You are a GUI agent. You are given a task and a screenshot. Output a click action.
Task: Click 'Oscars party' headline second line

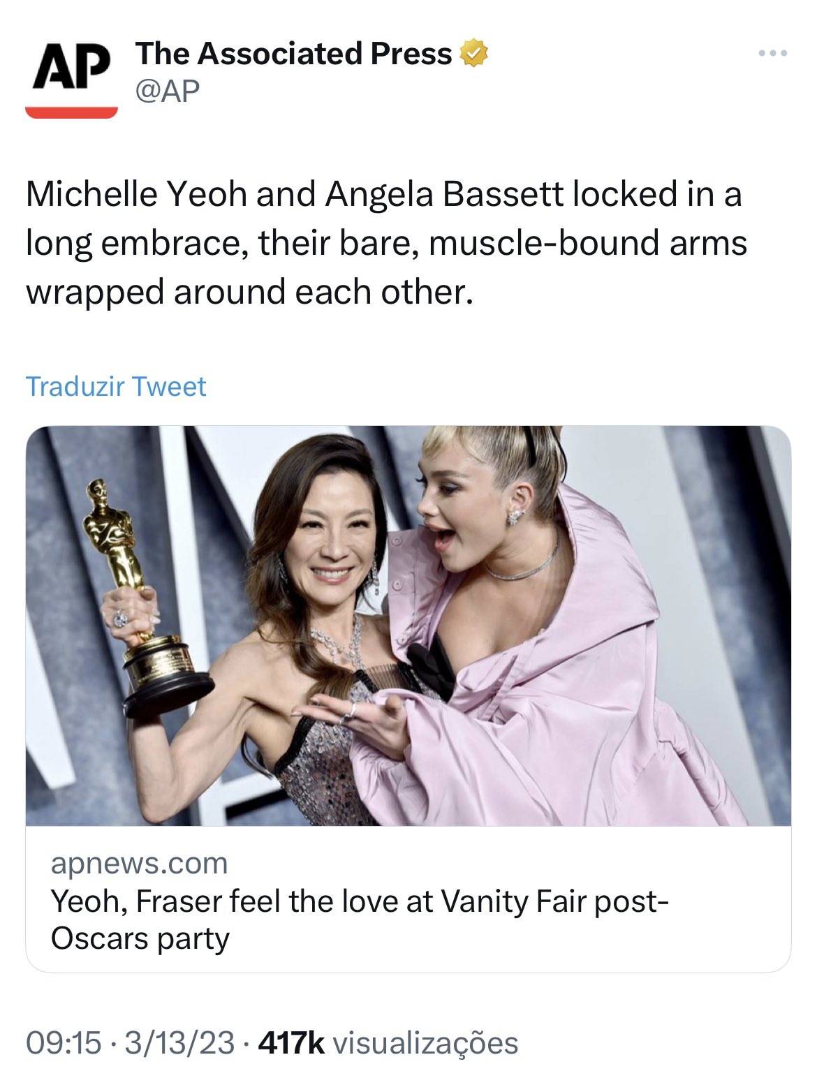[140, 938]
